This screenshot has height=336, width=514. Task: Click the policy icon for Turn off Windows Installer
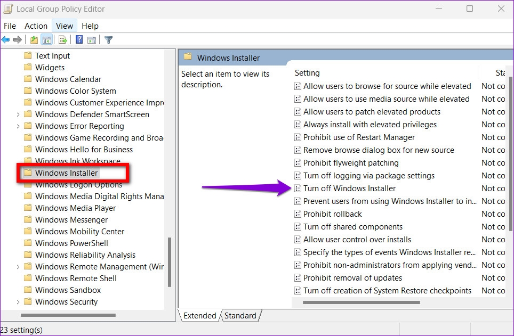click(298, 189)
